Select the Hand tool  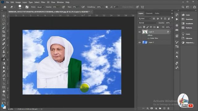pyautogui.click(x=4, y=91)
